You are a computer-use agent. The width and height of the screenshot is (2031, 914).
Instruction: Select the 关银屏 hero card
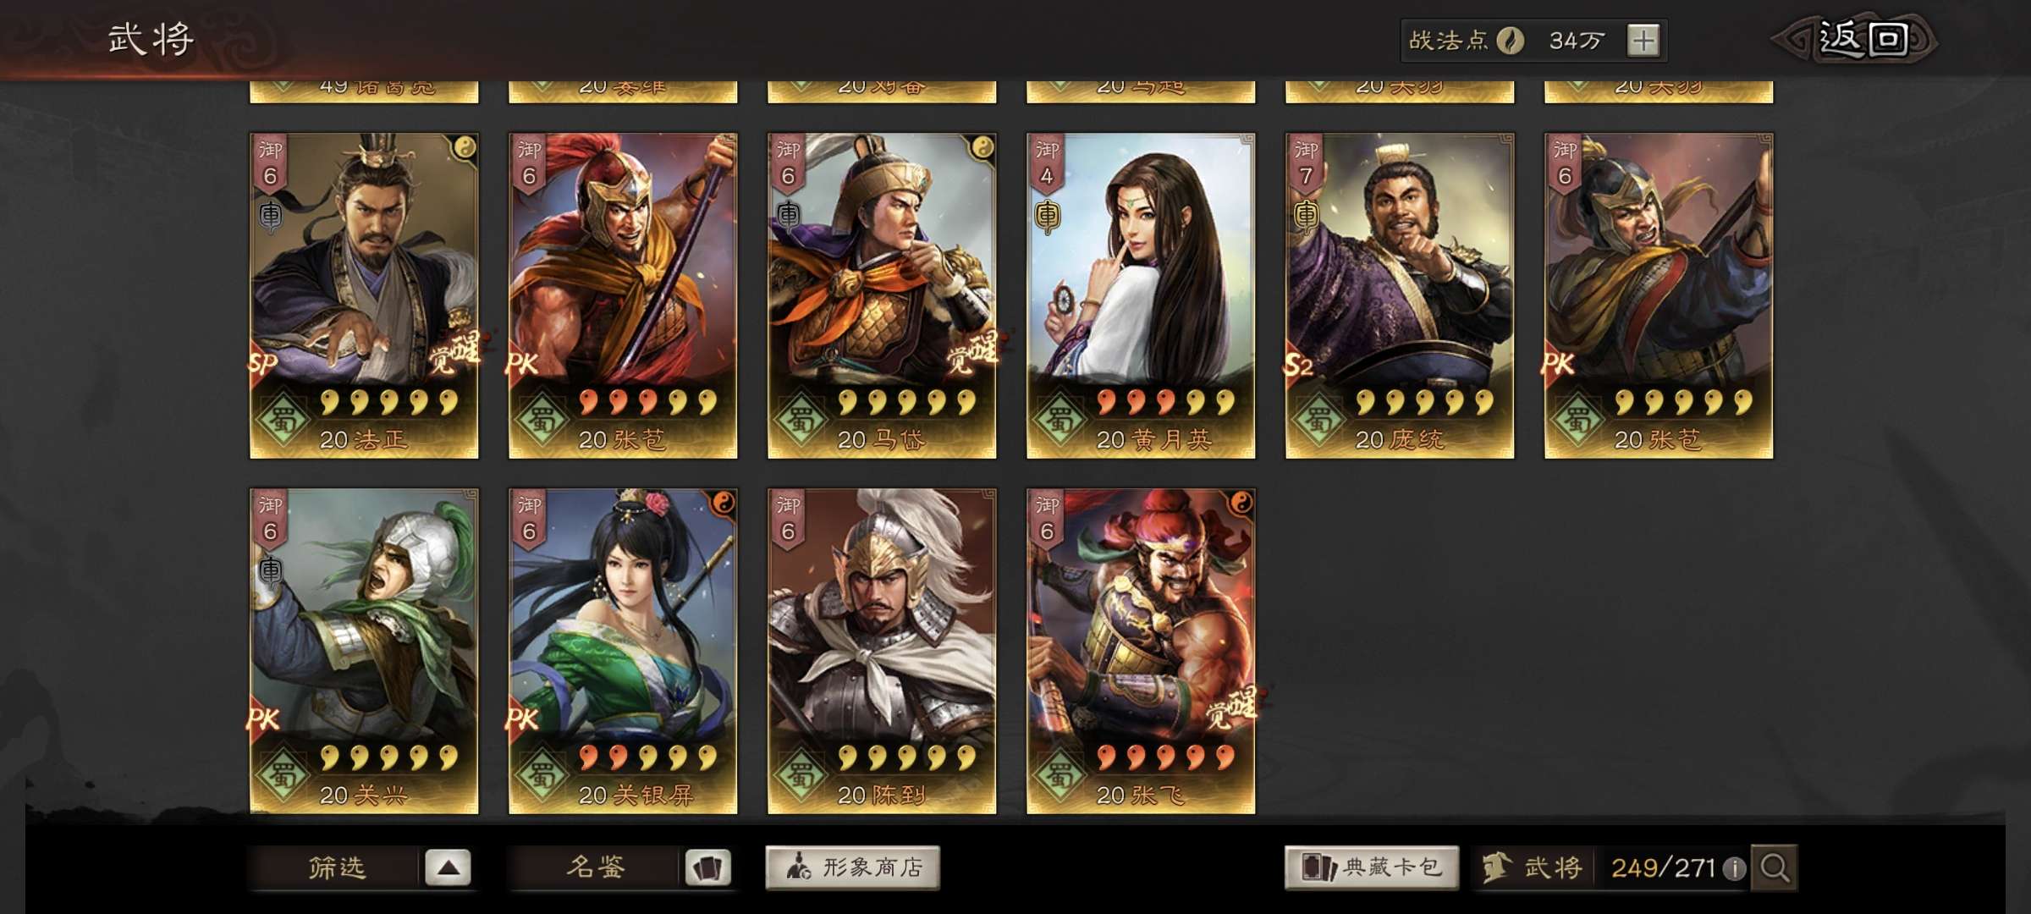[623, 651]
